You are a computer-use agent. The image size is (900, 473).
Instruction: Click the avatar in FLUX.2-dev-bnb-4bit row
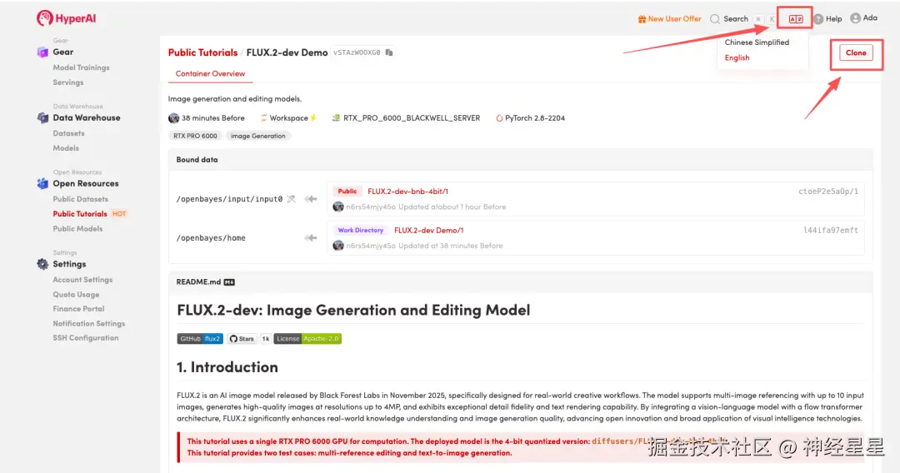click(338, 207)
